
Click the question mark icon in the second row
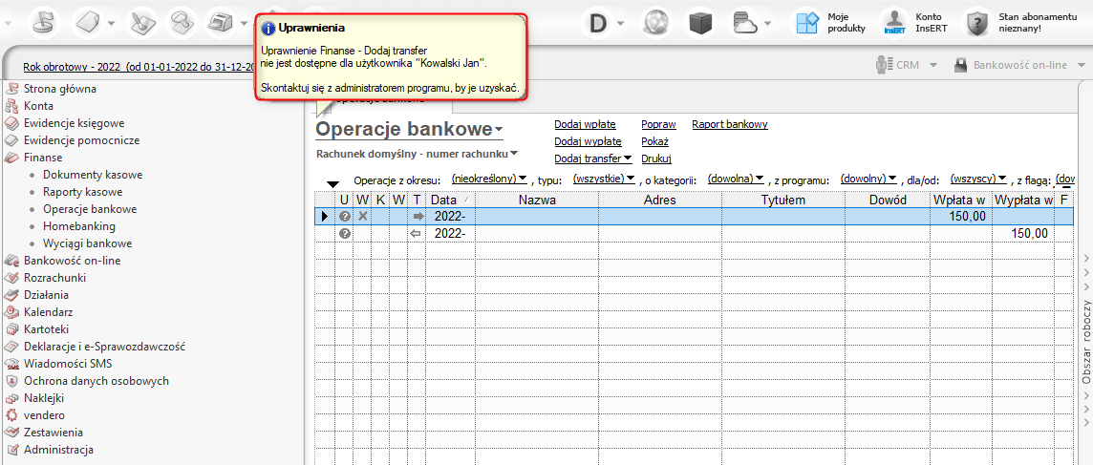tap(344, 234)
